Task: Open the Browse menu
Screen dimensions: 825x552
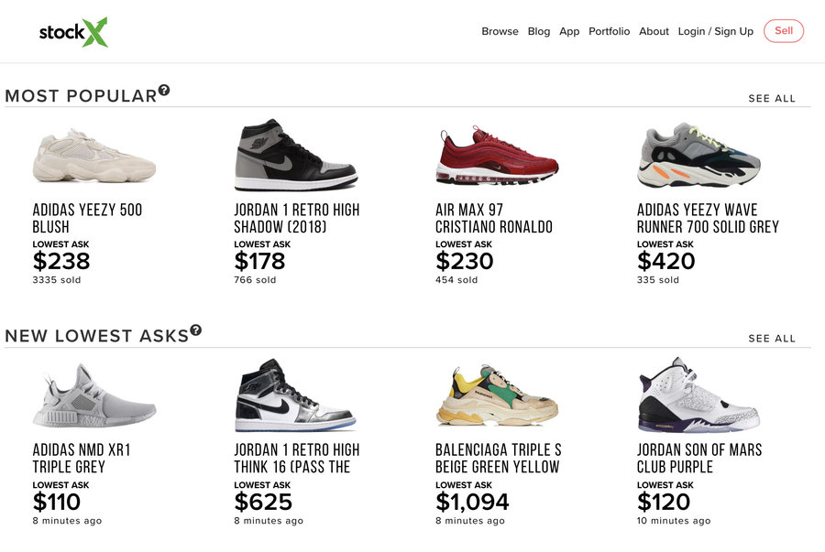Action: [500, 31]
